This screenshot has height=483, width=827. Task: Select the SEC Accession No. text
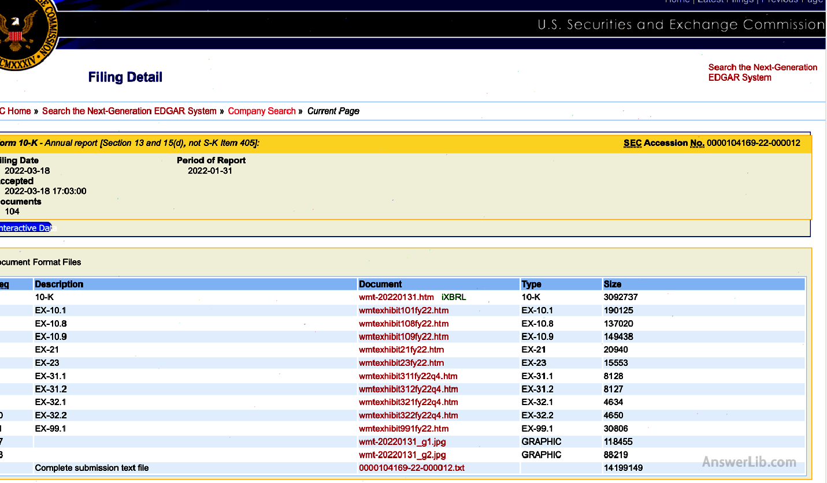click(712, 143)
